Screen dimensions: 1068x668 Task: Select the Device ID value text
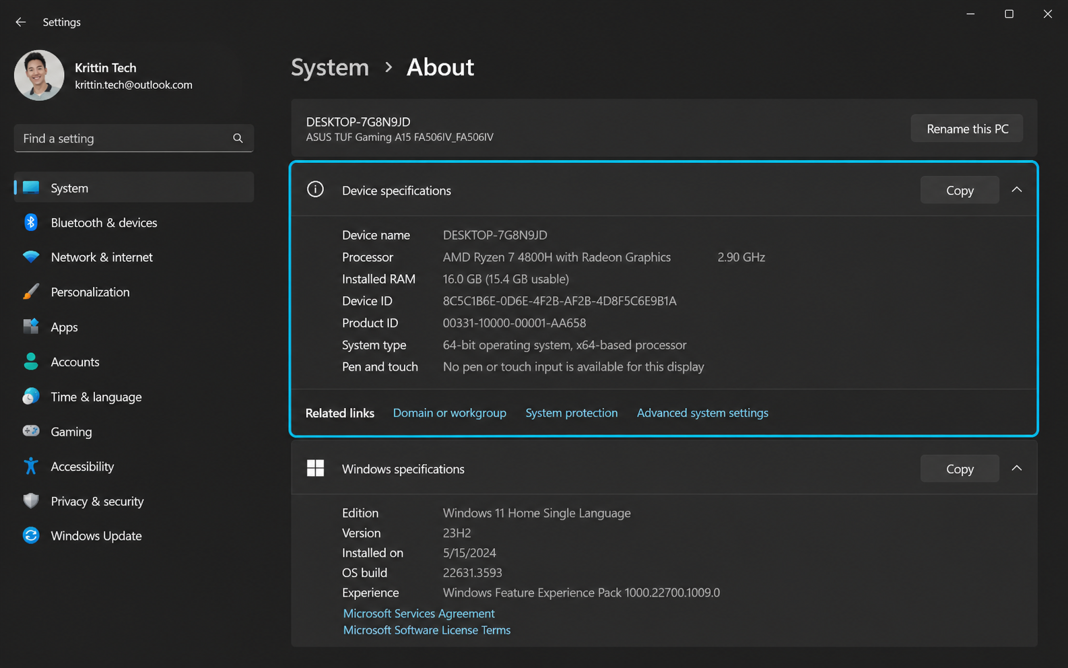[x=560, y=301]
